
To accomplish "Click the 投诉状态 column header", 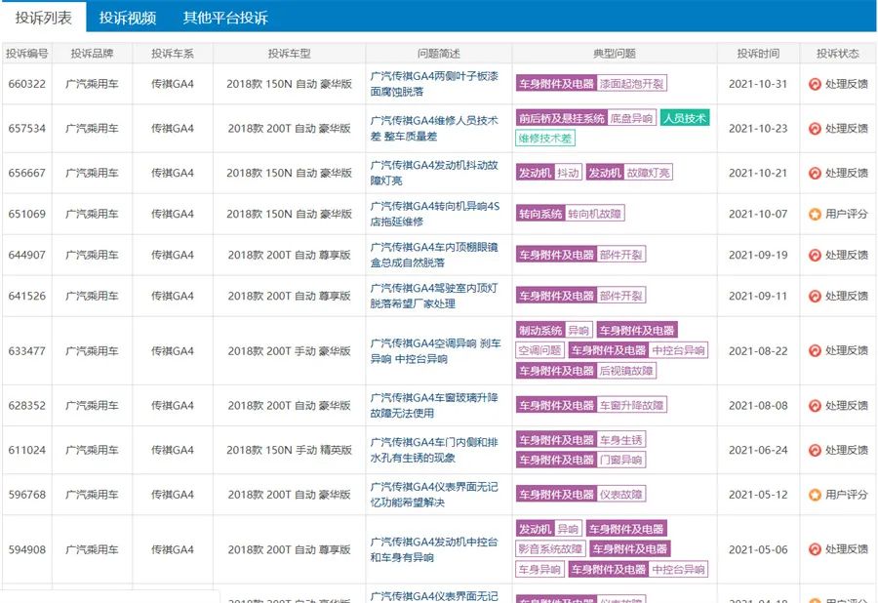I will (838, 54).
